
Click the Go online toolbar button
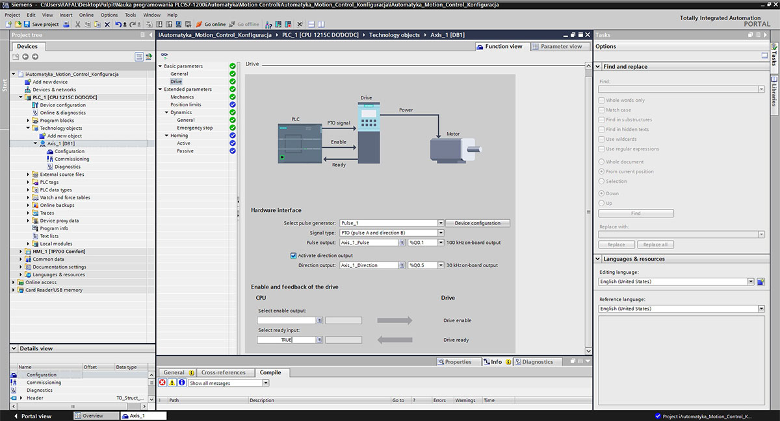coord(210,24)
